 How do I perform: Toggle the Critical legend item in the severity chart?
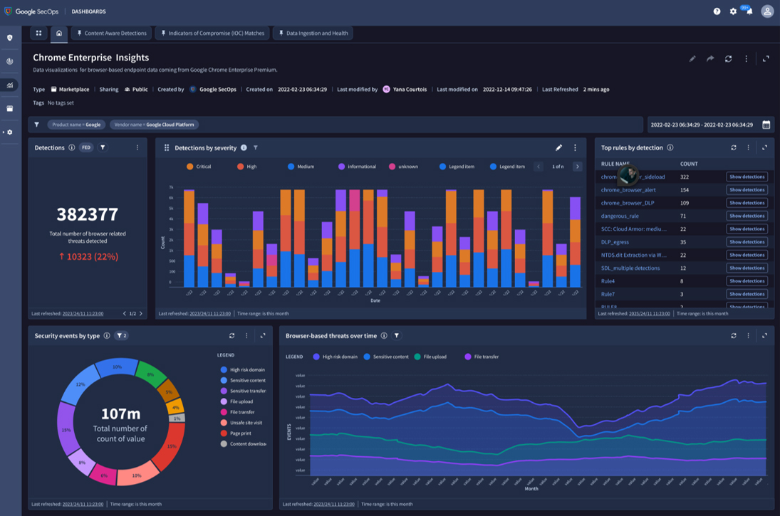pos(199,167)
